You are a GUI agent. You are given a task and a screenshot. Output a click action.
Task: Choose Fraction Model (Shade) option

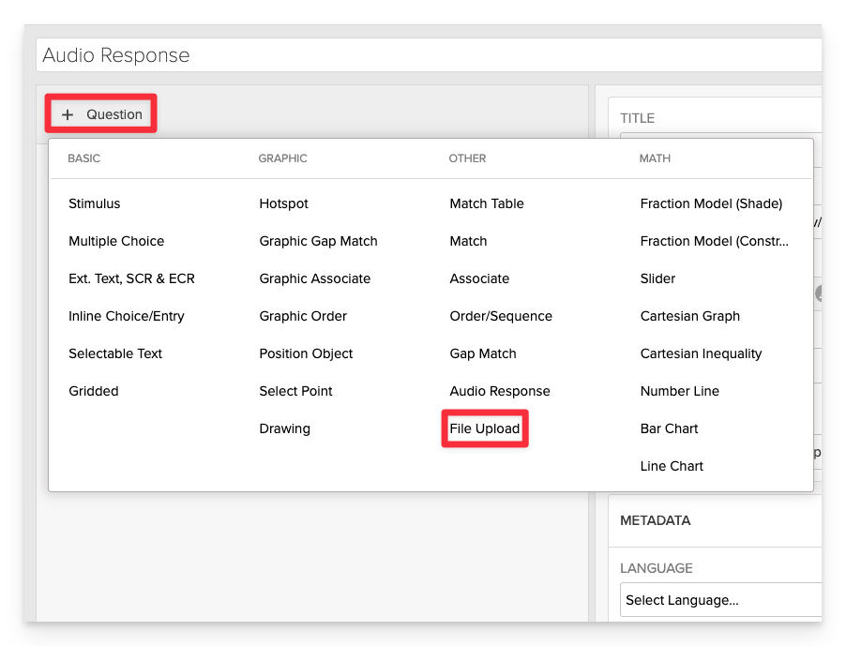coord(711,203)
